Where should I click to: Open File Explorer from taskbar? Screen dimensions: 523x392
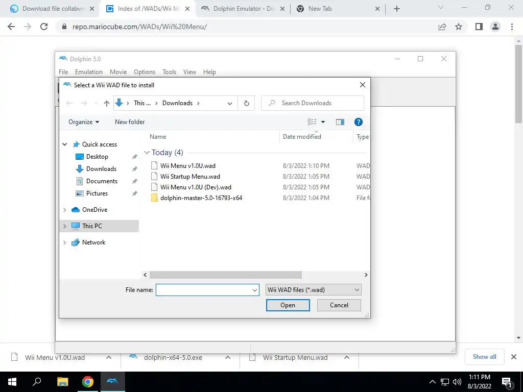[62, 382]
